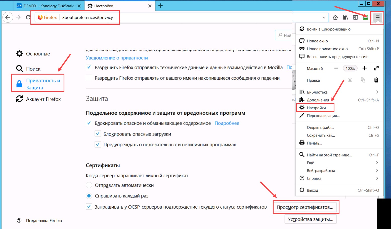Open the hamburger application menu
This screenshot has height=229, width=391.
click(377, 17)
